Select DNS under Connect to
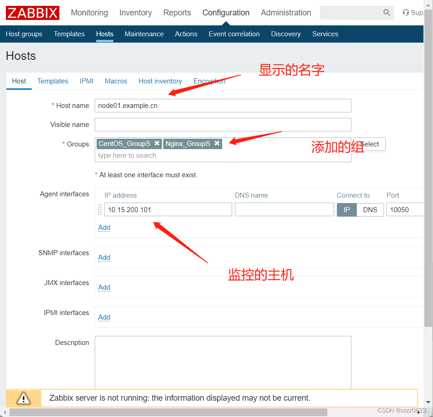433x417 pixels. (370, 210)
